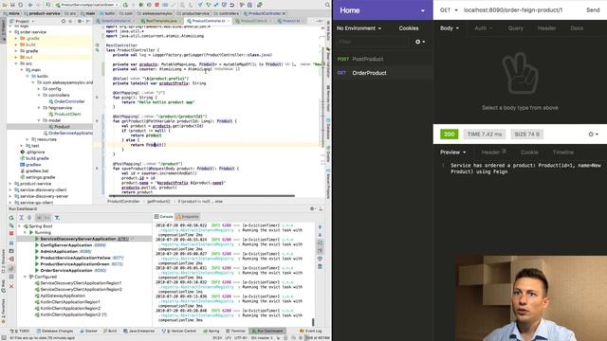
Task: Clear console with the trash icon
Action: pyautogui.click(x=320, y=266)
